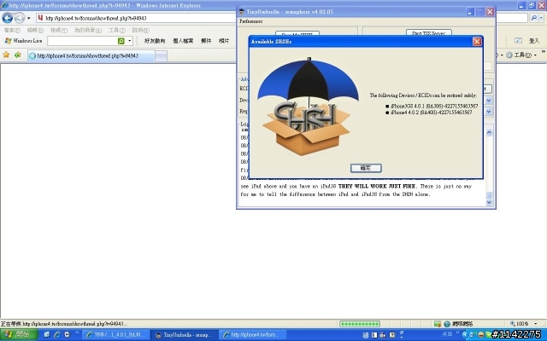The image size is (547, 341).
Task: Open IE search provider dropdown arrow
Action: (x=542, y=18)
